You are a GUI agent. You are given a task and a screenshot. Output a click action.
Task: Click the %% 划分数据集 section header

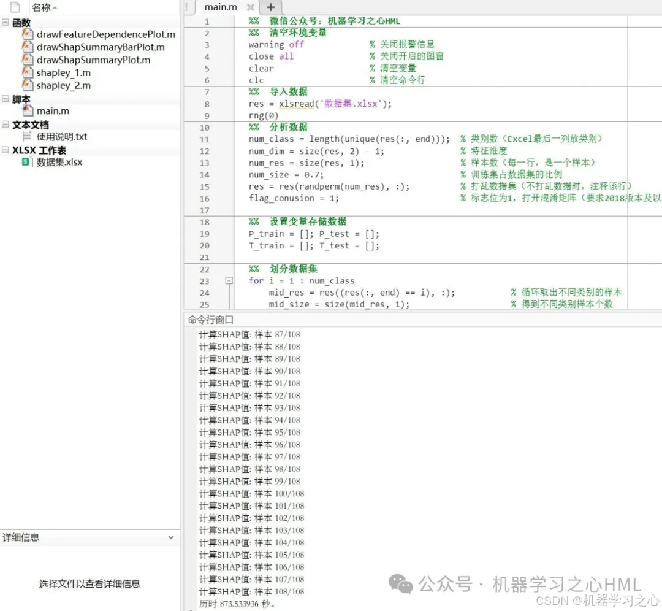[283, 269]
